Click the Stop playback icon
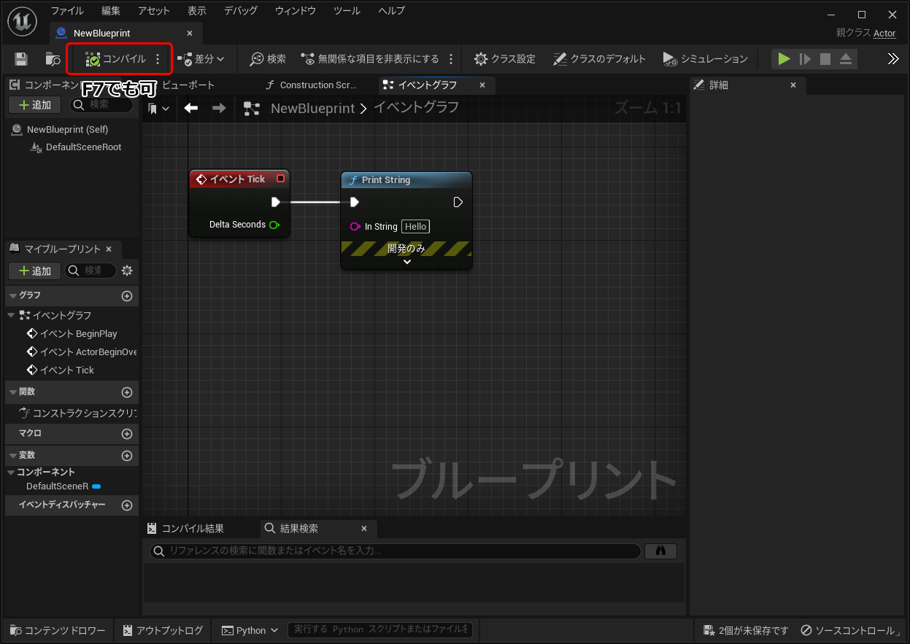This screenshot has width=910, height=644. click(825, 59)
